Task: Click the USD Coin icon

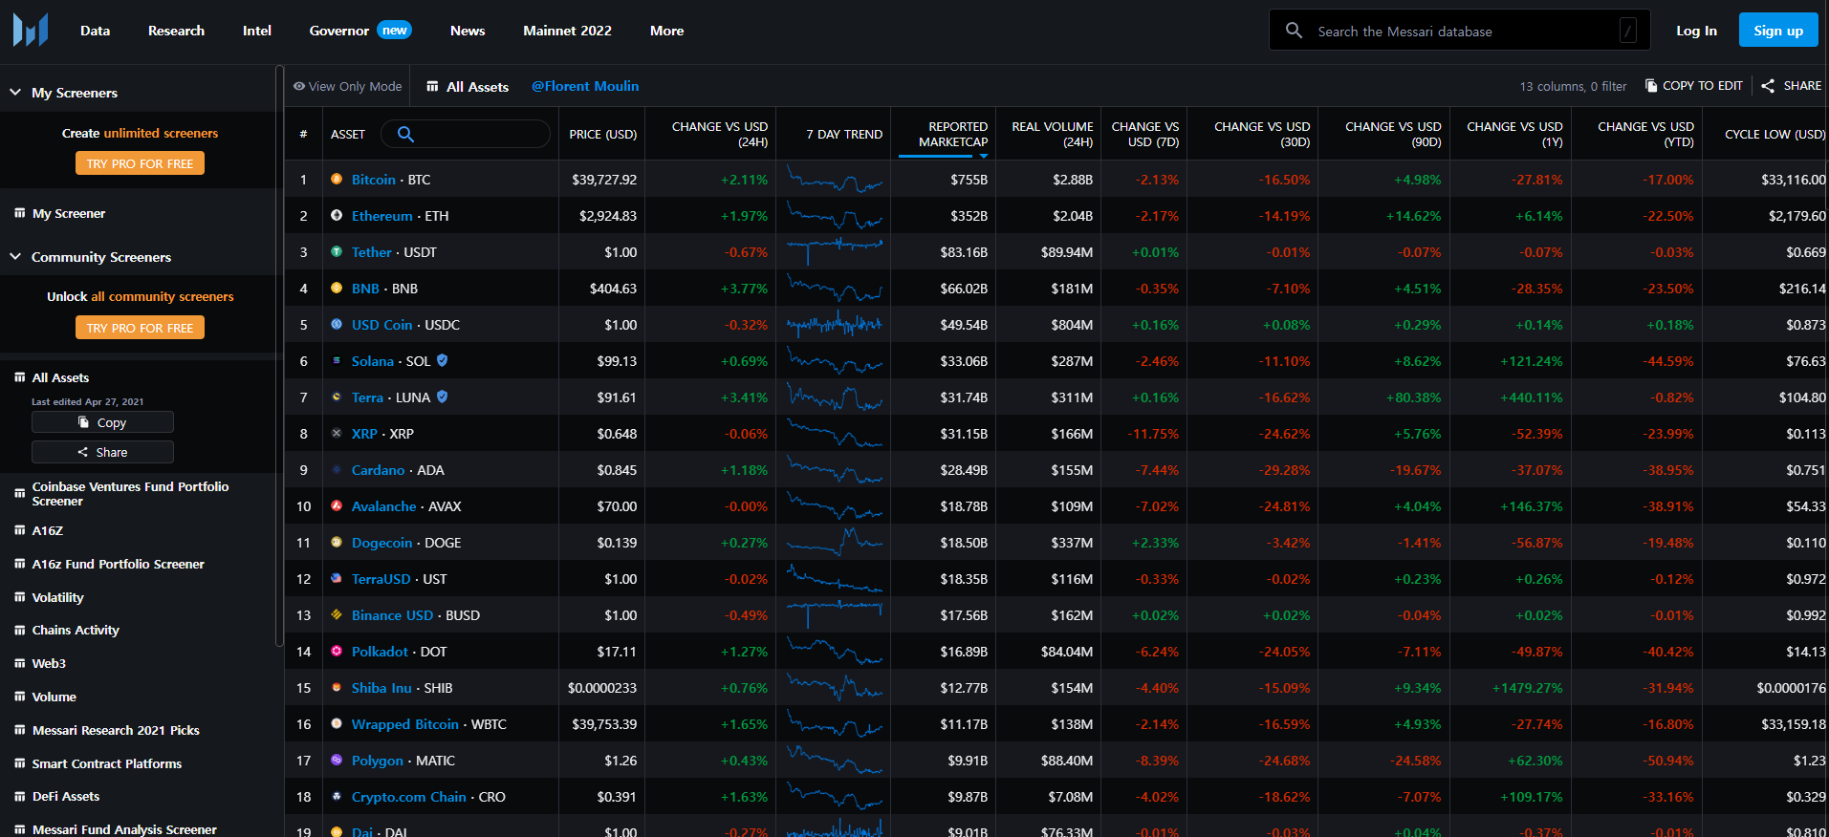Action: click(x=337, y=324)
